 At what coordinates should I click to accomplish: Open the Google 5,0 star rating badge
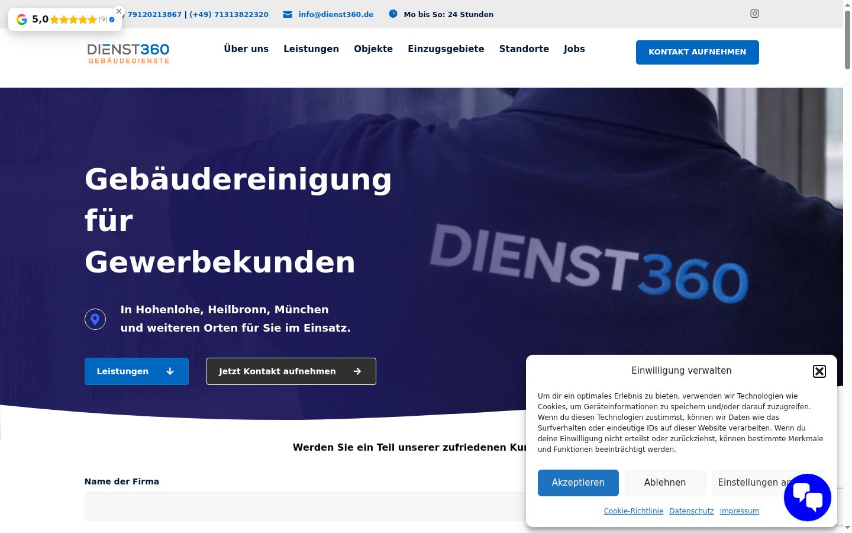65,20
